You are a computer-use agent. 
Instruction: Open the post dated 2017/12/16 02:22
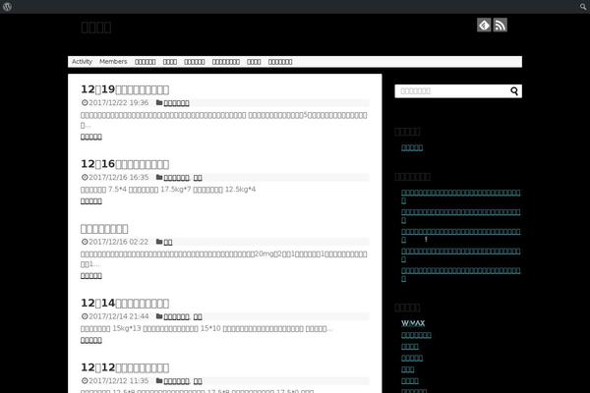104,229
